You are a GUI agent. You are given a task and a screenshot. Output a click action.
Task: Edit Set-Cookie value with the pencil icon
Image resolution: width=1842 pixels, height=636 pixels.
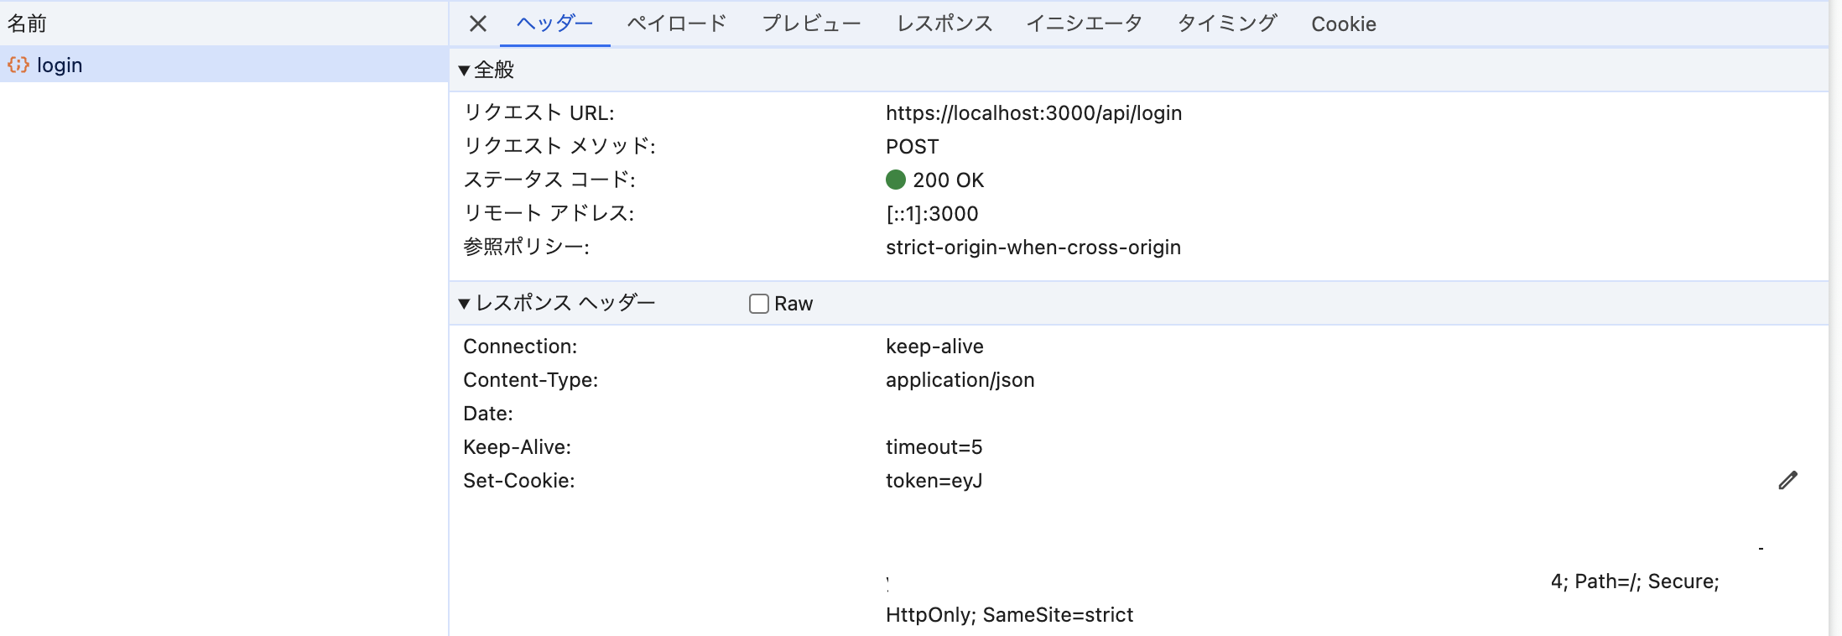pyautogui.click(x=1789, y=479)
